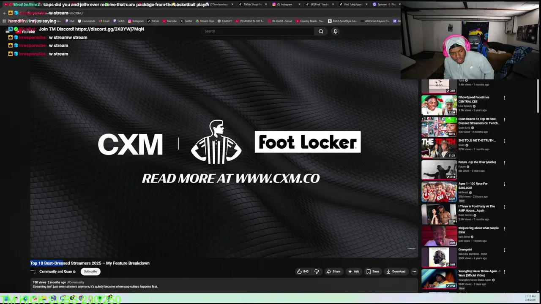
Task: Open MrBeast Ages 1 - 100 Race thumbnail
Action: click(439, 192)
